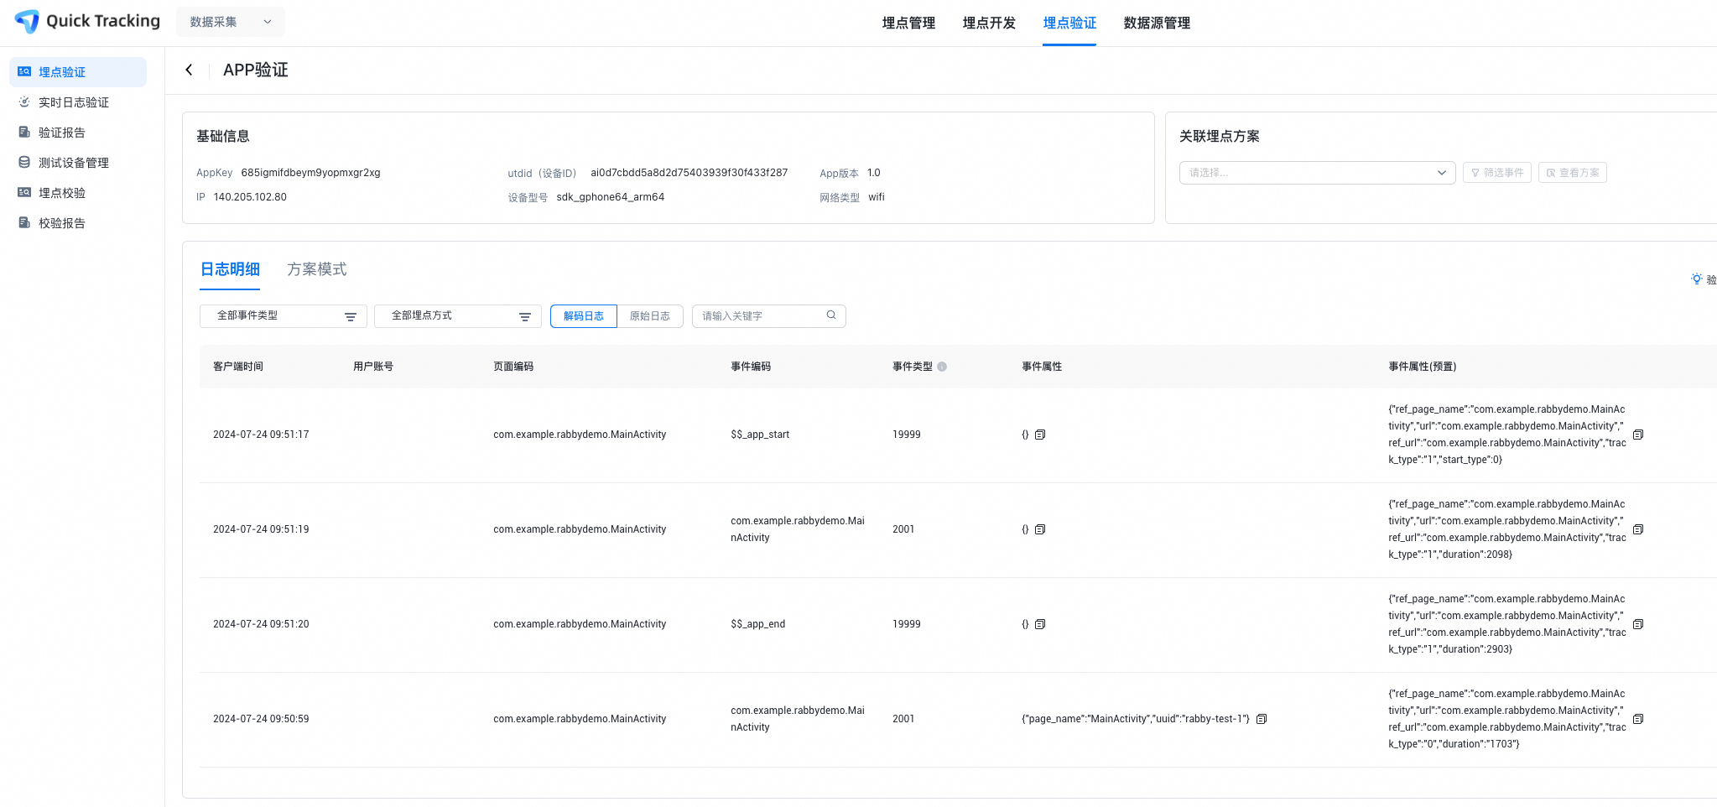Click the search magnifier in keyword box

tap(831, 315)
